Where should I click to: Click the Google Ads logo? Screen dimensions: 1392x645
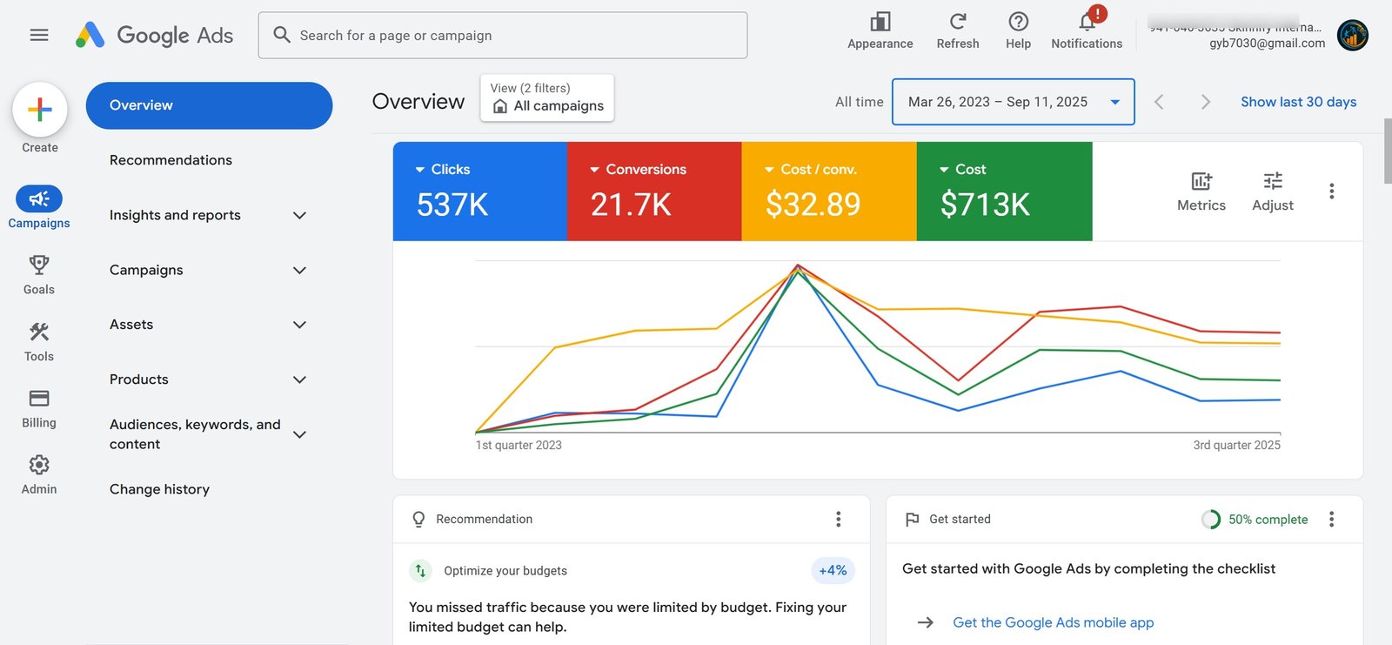pos(154,35)
